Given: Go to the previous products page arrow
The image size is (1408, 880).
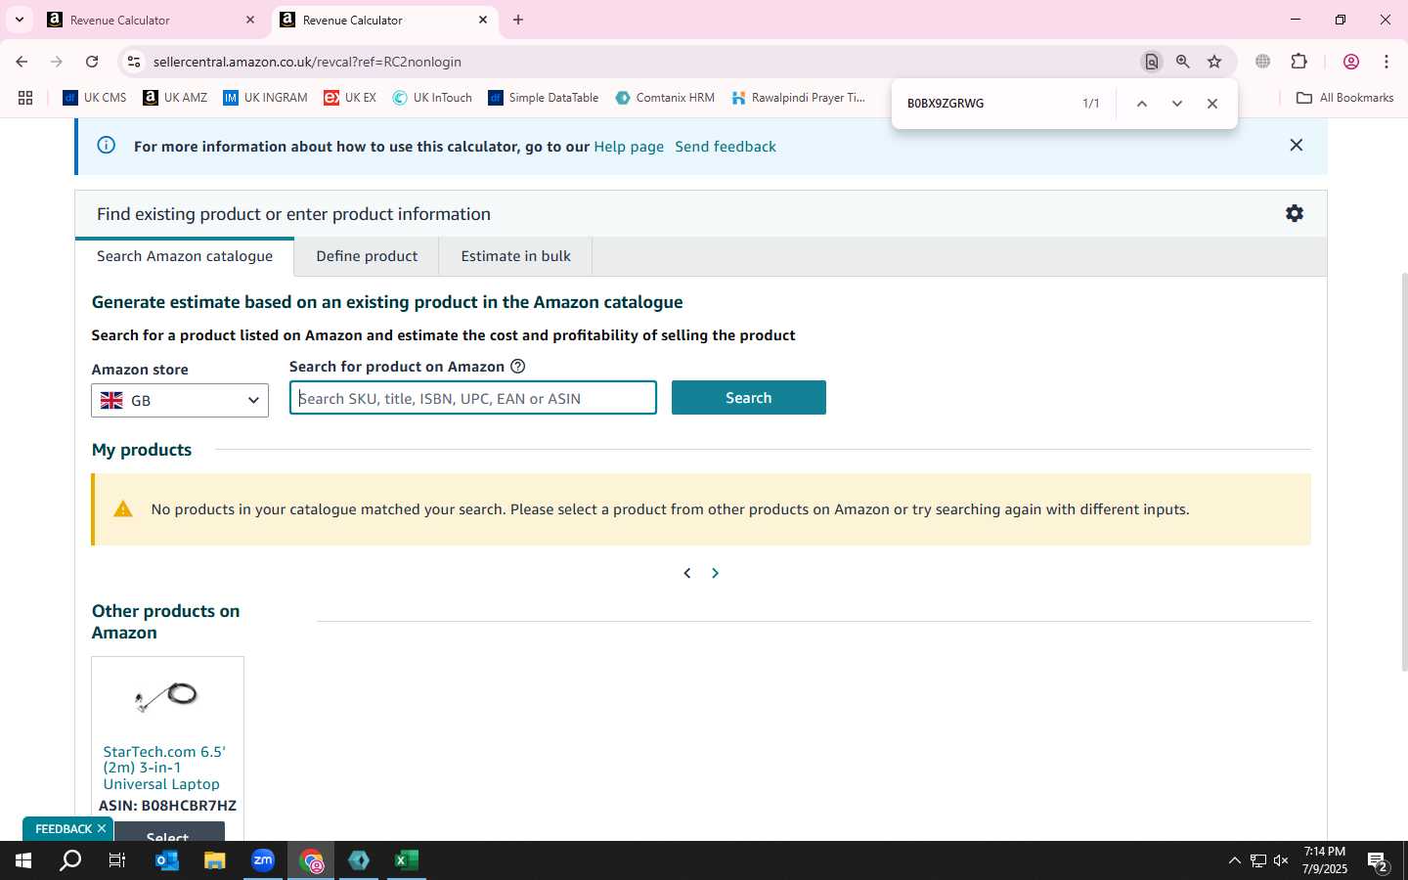Looking at the screenshot, I should [687, 573].
